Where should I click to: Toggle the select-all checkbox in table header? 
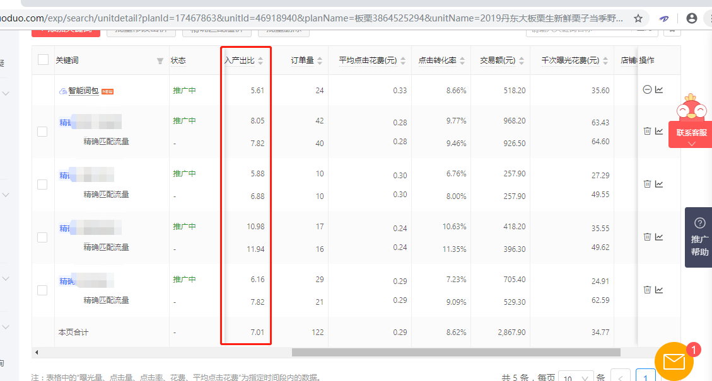pyautogui.click(x=43, y=60)
